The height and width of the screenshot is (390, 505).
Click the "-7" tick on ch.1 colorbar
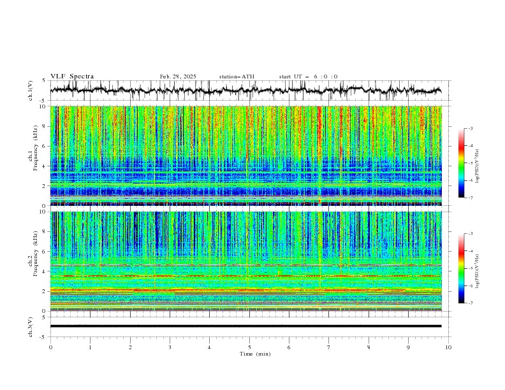pos(471,198)
